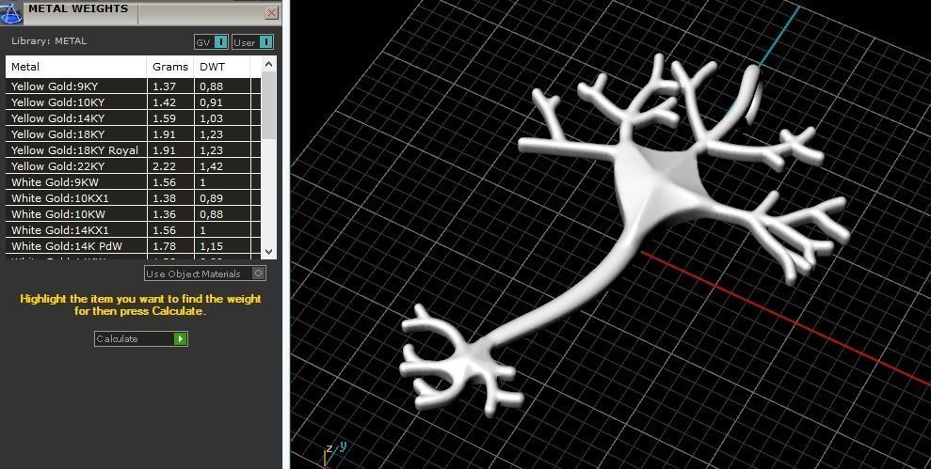This screenshot has height=469, width=931.
Task: Select the White Gold:9KW row
Action: point(133,182)
